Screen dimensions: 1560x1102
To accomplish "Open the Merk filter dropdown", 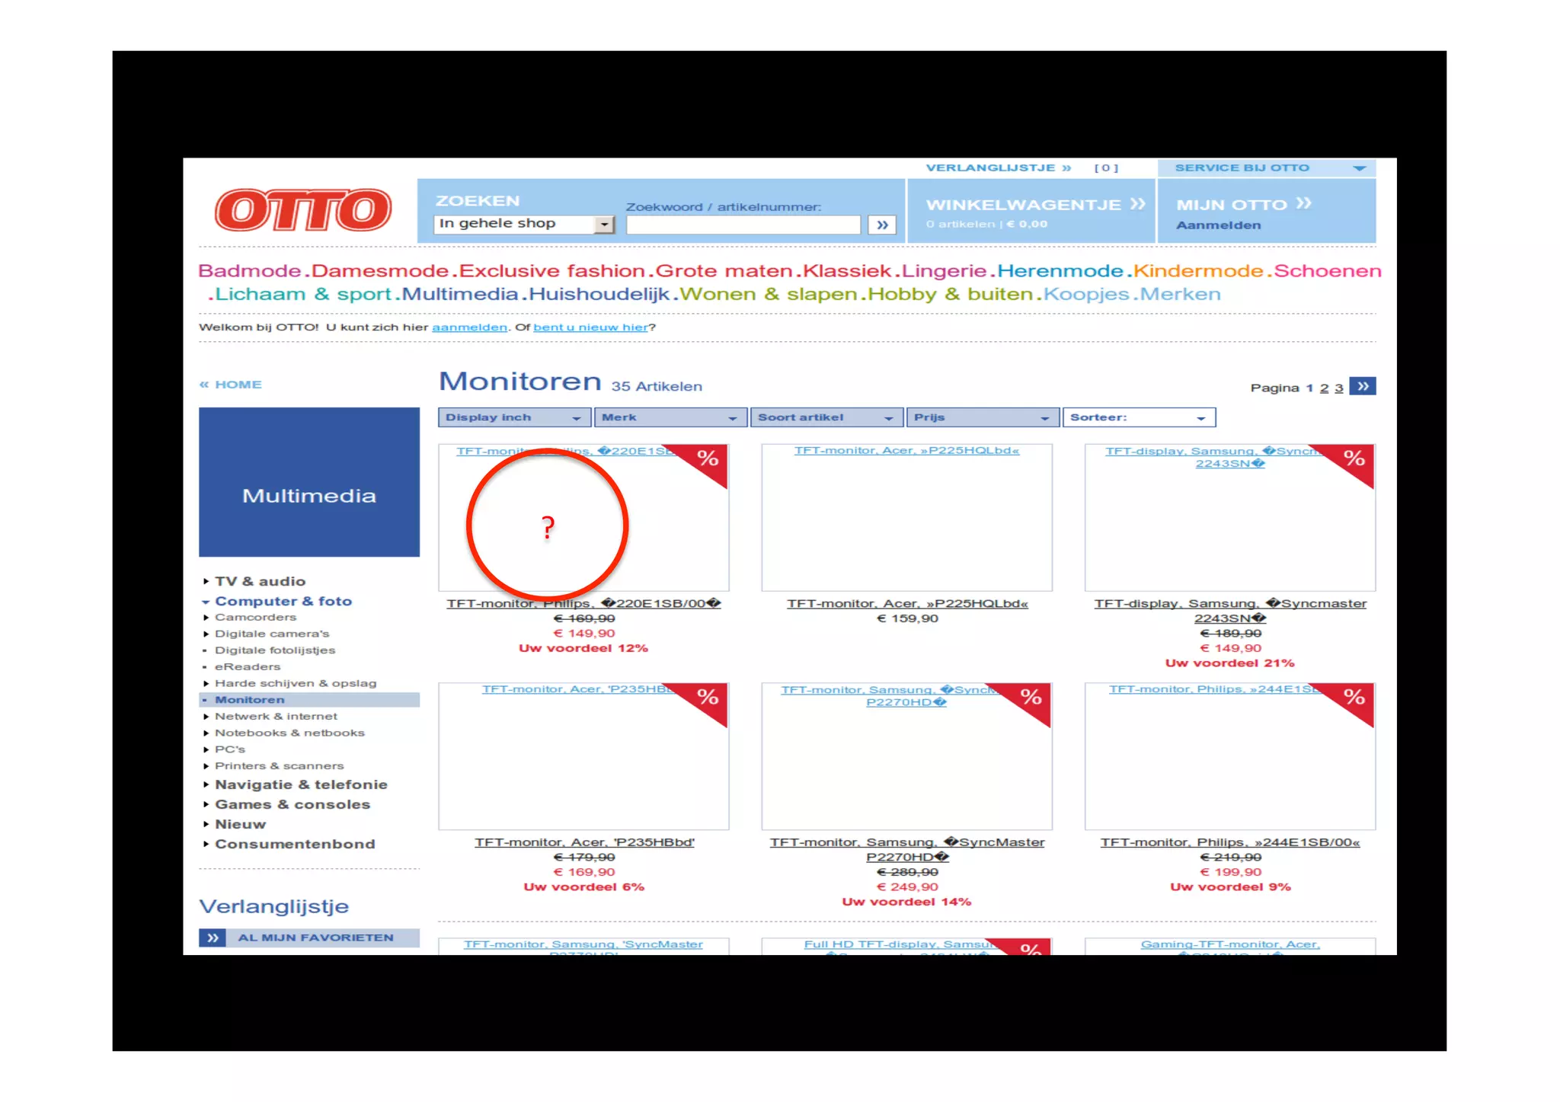I will pos(670,417).
